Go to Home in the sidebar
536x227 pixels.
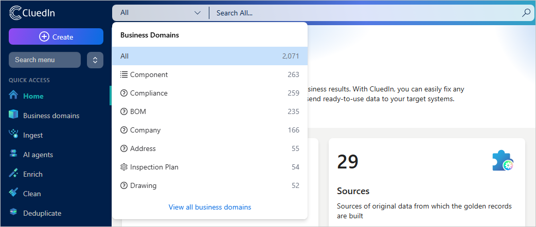tap(56, 96)
